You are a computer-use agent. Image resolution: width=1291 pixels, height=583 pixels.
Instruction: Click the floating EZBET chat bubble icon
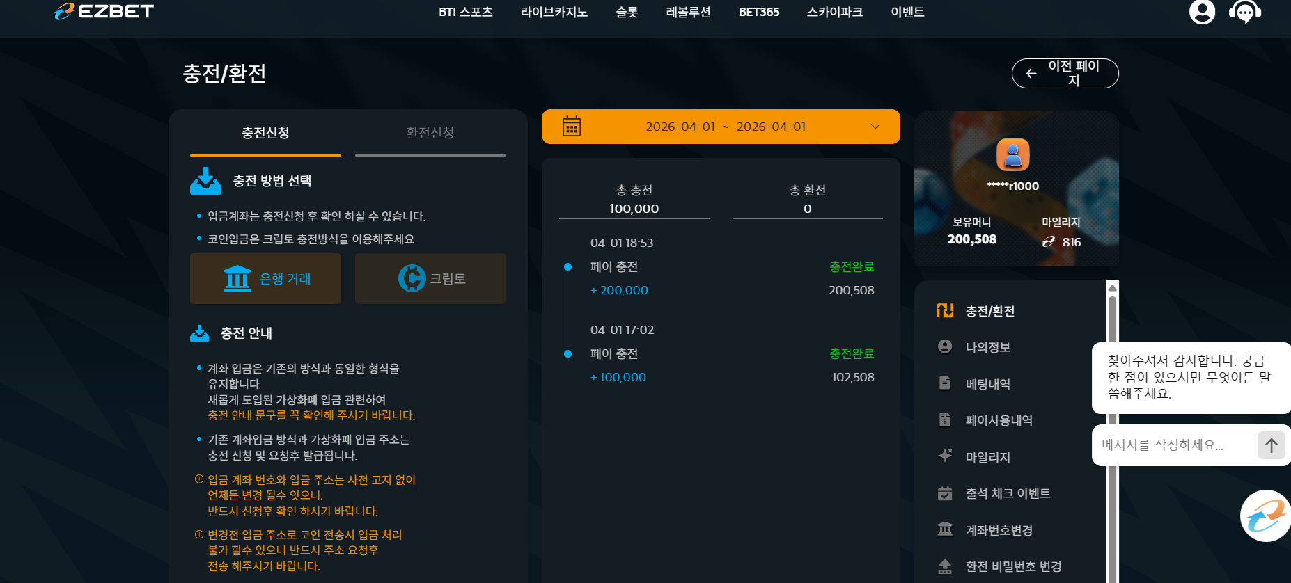pyautogui.click(x=1265, y=516)
